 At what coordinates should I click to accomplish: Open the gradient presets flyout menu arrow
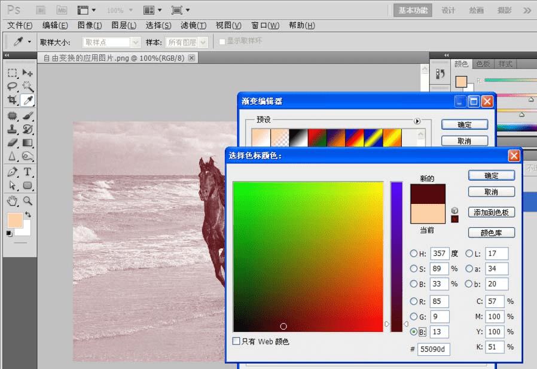(417, 121)
